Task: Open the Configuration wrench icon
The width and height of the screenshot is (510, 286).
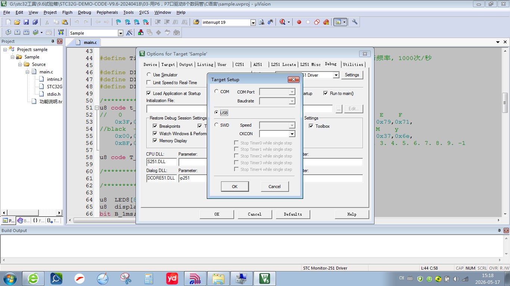Action: click(355, 22)
